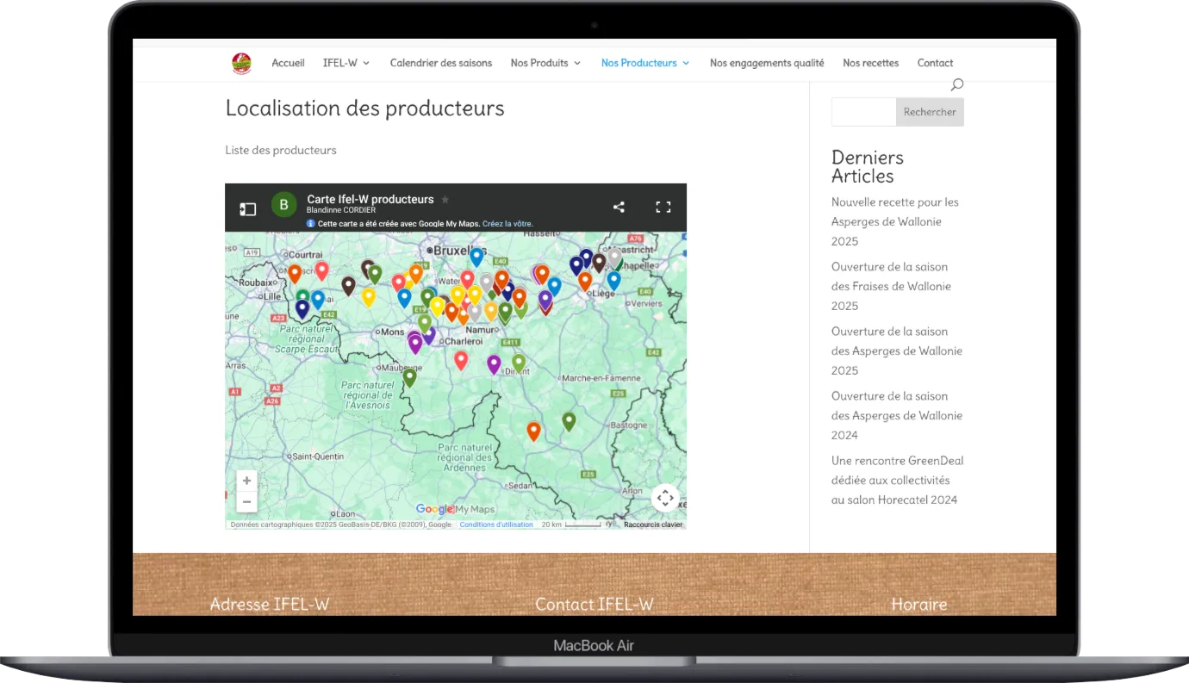
Task: View the map in fullscreen
Action: click(663, 207)
